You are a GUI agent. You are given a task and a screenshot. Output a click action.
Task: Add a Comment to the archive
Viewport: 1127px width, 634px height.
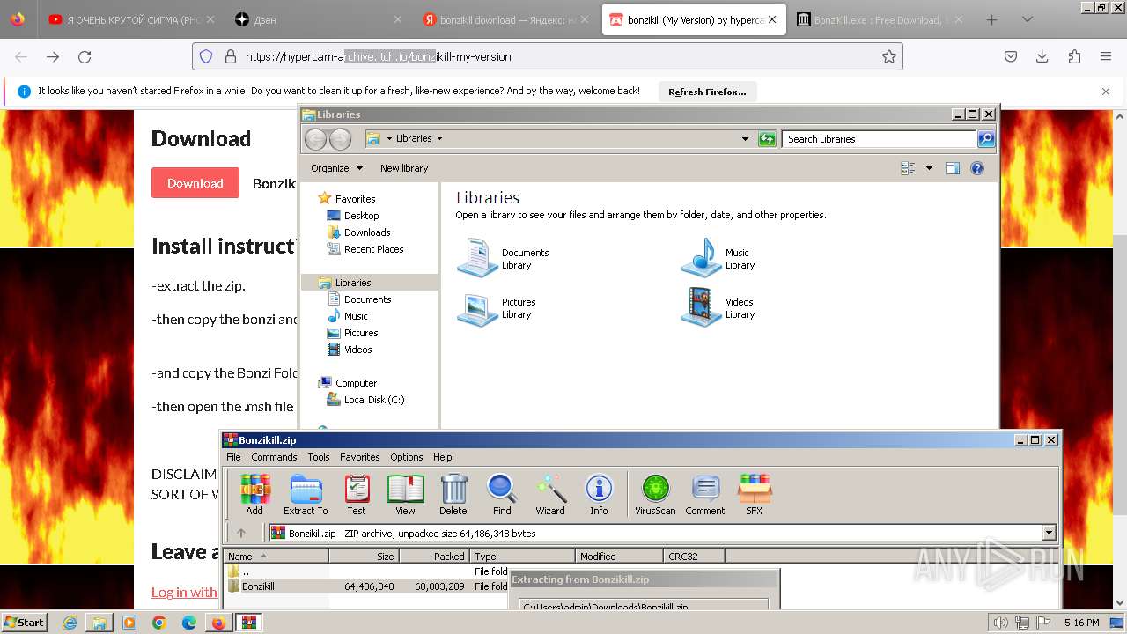[705, 494]
